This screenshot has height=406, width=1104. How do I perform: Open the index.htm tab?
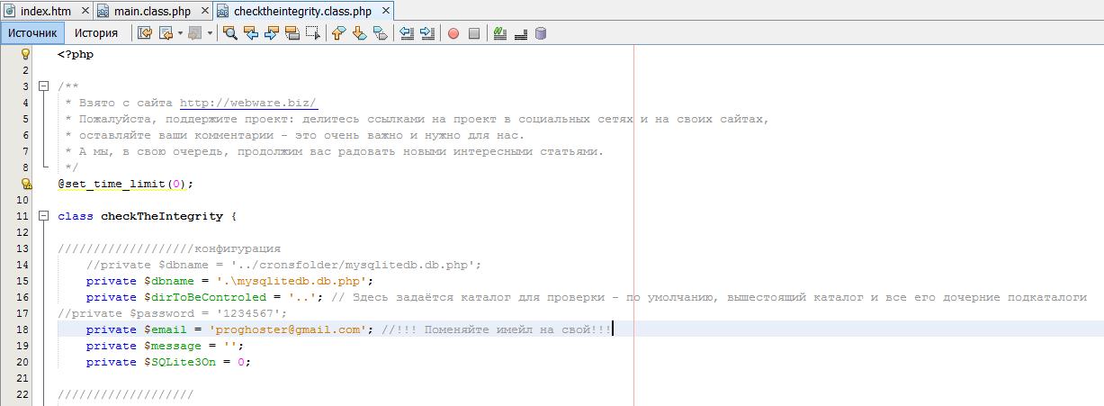pos(45,11)
